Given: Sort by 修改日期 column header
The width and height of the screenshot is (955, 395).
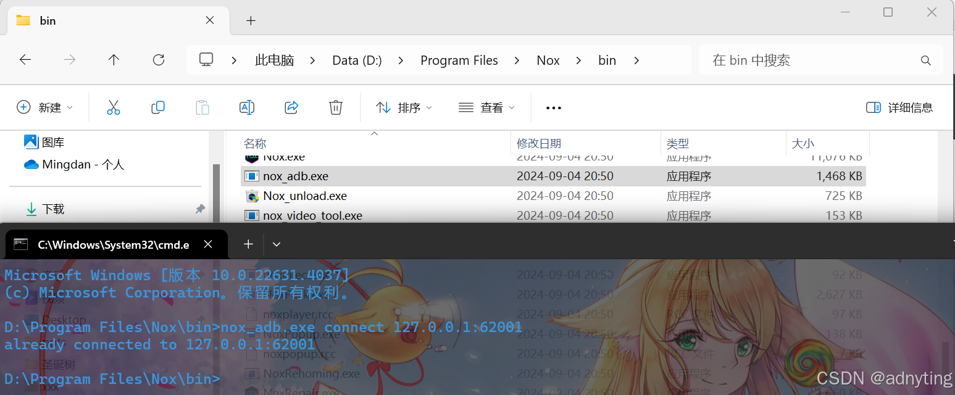Looking at the screenshot, I should (x=539, y=144).
